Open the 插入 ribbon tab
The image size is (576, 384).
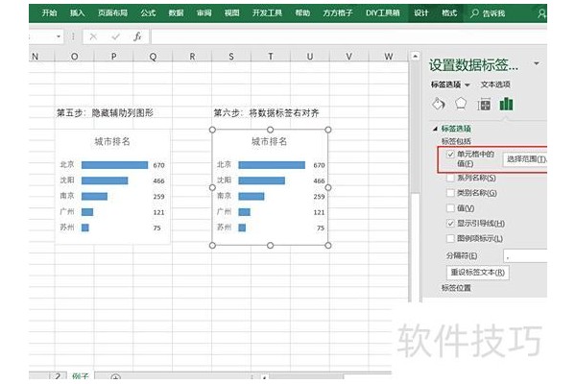point(77,13)
